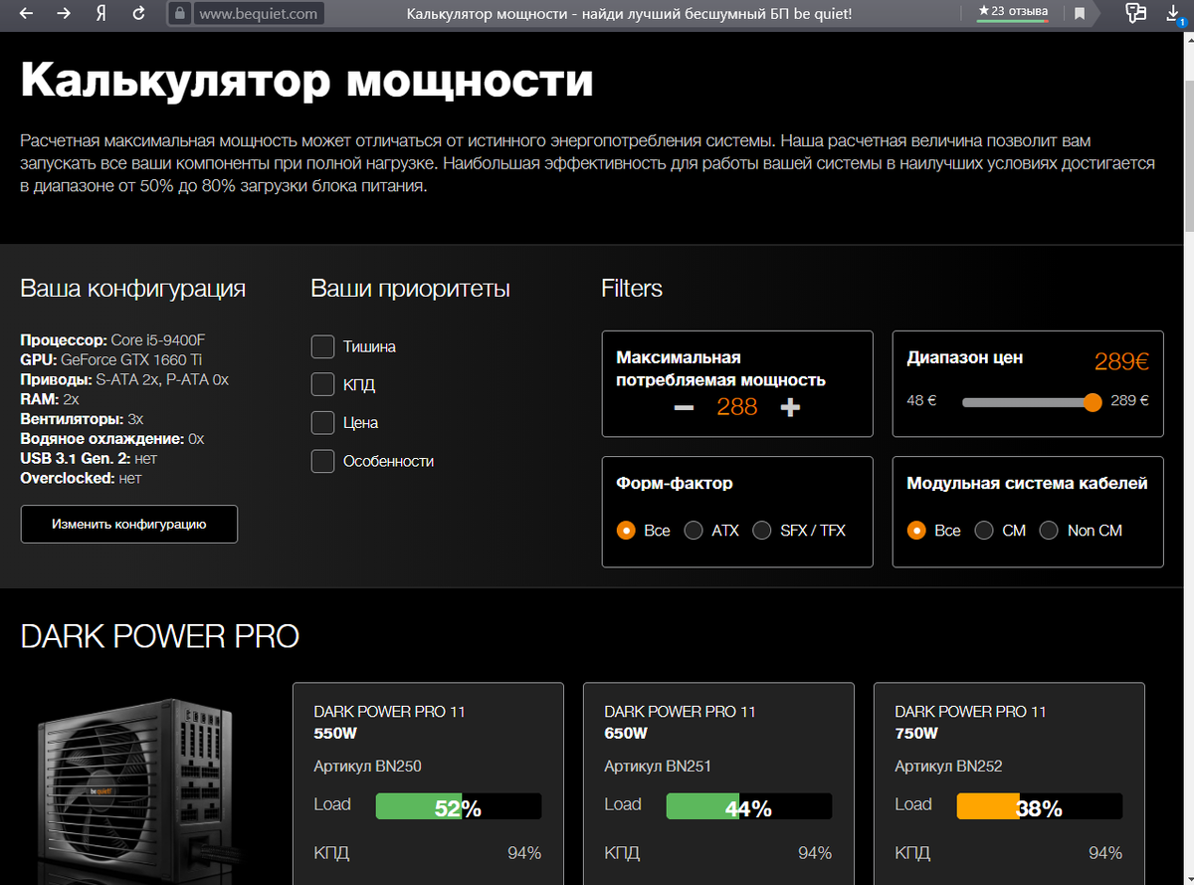
Task: Click Изменить конфигурацию button
Action: (x=129, y=524)
